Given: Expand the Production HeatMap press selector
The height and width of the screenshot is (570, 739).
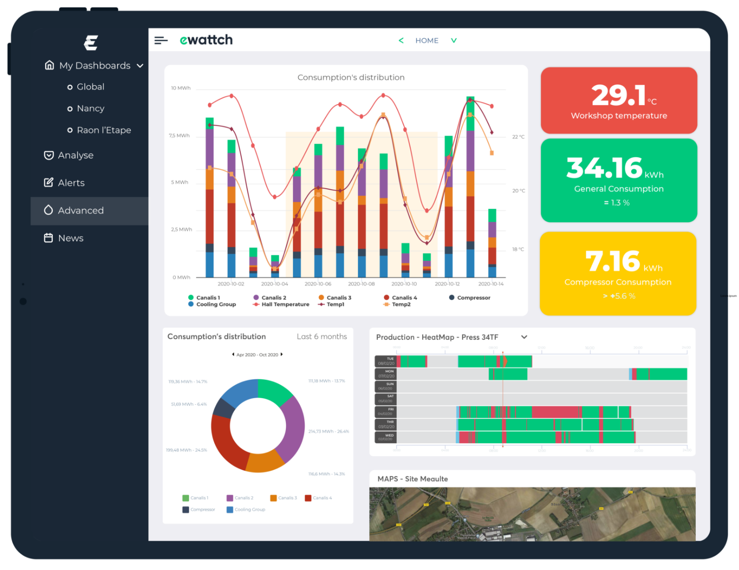Looking at the screenshot, I should 524,337.
